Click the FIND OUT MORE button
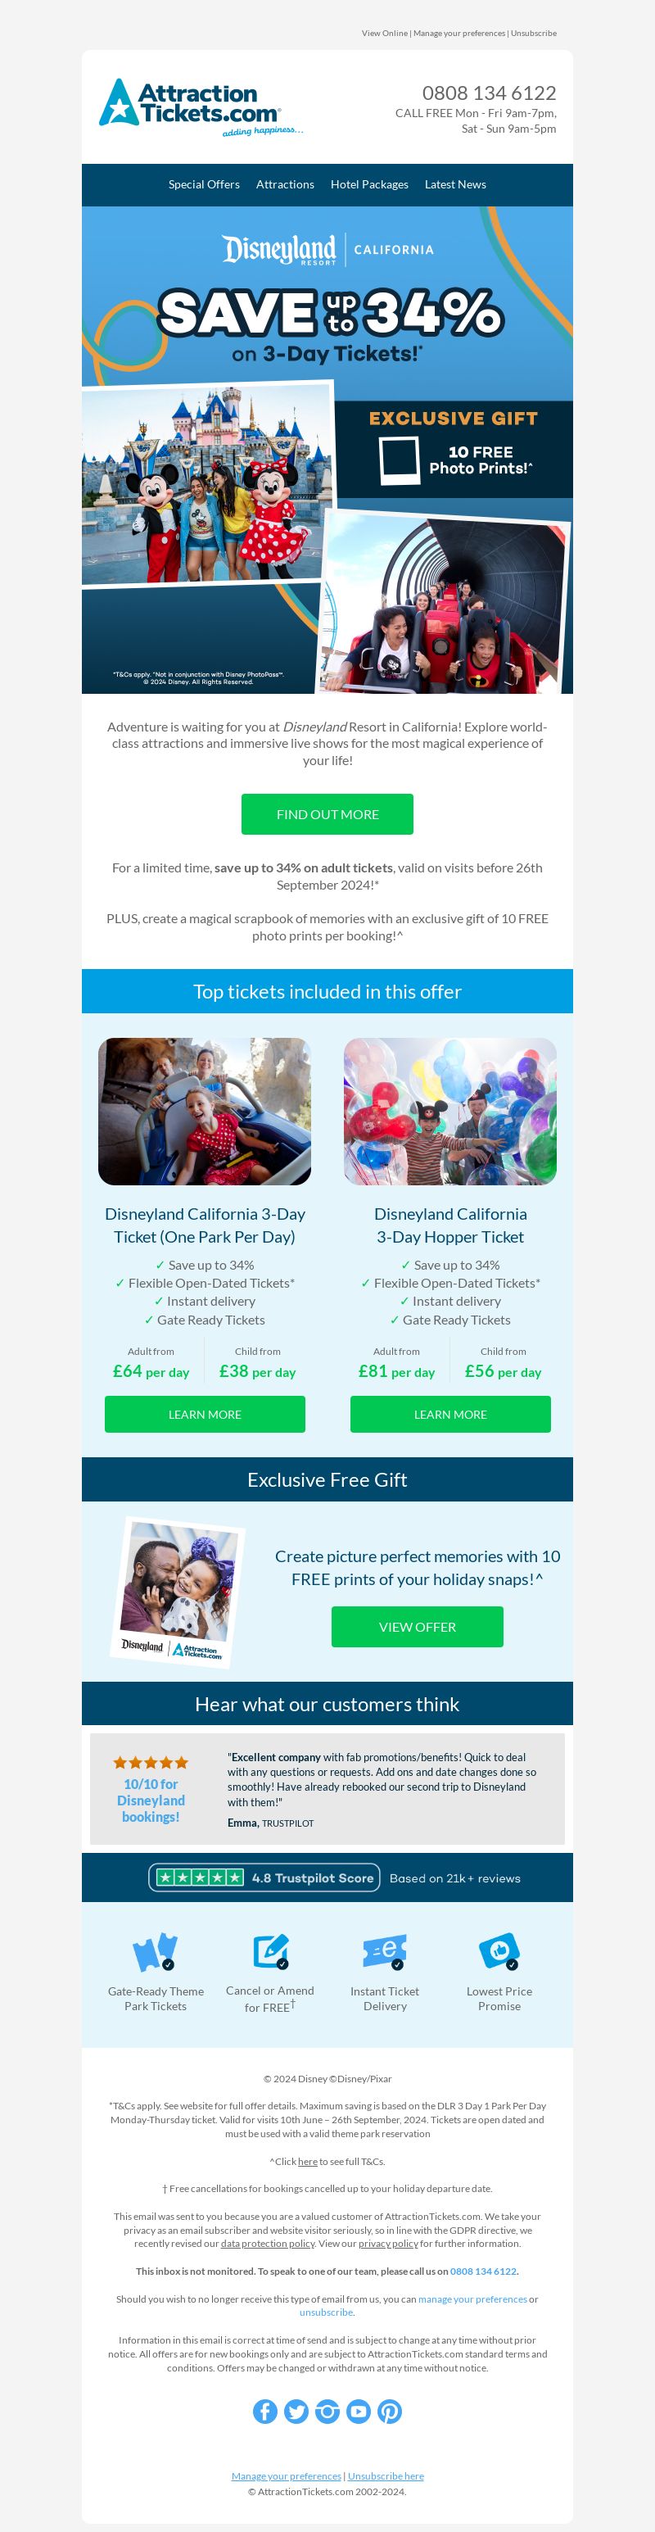 click(327, 814)
